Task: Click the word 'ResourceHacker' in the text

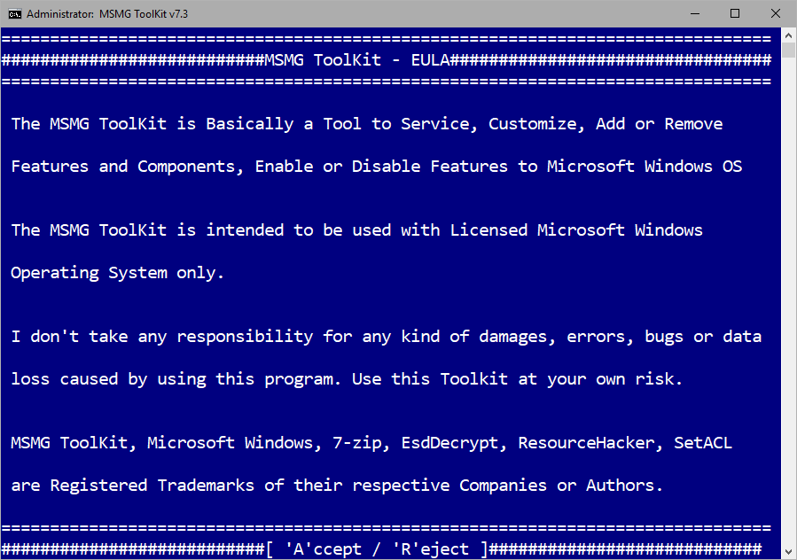Action: pyautogui.click(x=586, y=443)
